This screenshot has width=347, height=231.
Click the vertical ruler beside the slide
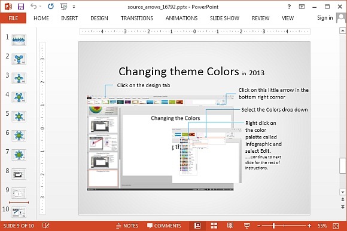(42, 128)
